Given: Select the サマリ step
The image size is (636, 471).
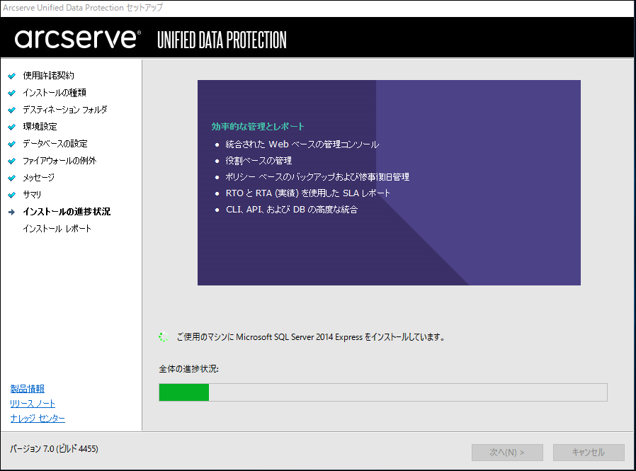Looking at the screenshot, I should (x=32, y=195).
